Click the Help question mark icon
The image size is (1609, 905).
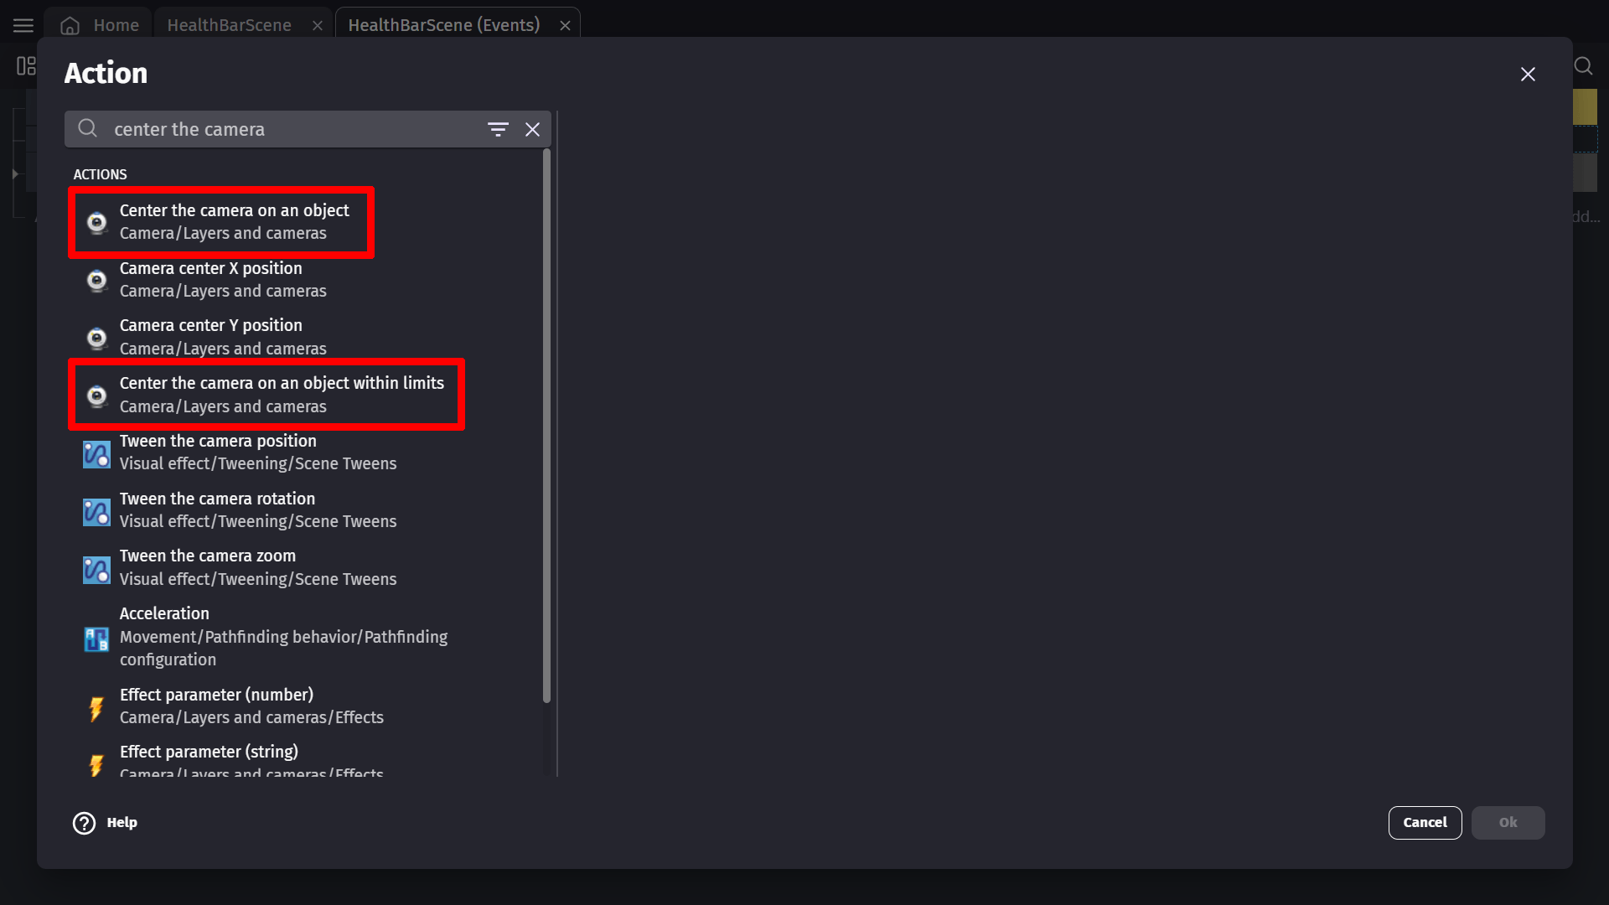(x=84, y=823)
